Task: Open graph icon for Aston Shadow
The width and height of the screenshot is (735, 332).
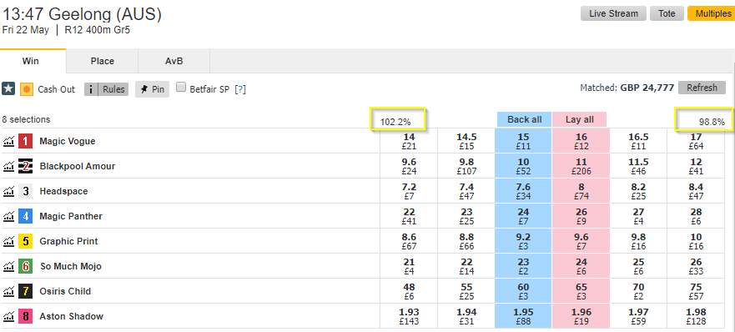Action: tap(8, 316)
